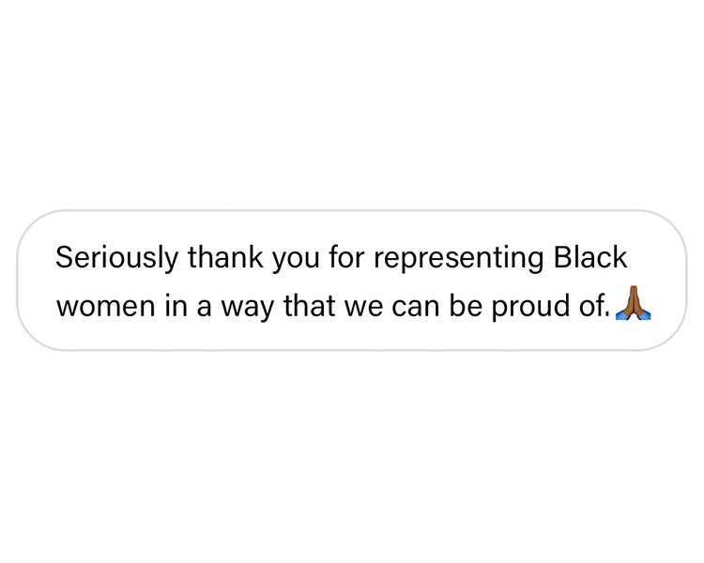Click the word "representing" in the message
Viewport: 704px width, 563px height.
(x=458, y=259)
